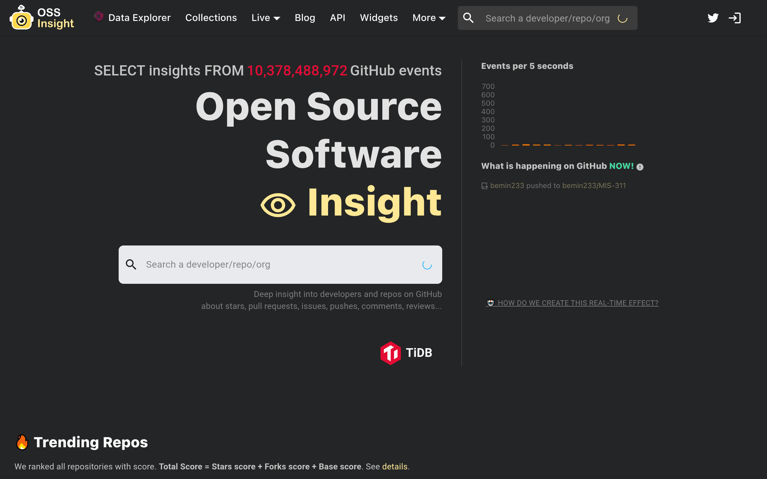The height and width of the screenshot is (479, 767).
Task: Open the score 'details' link
Action: 395,467
